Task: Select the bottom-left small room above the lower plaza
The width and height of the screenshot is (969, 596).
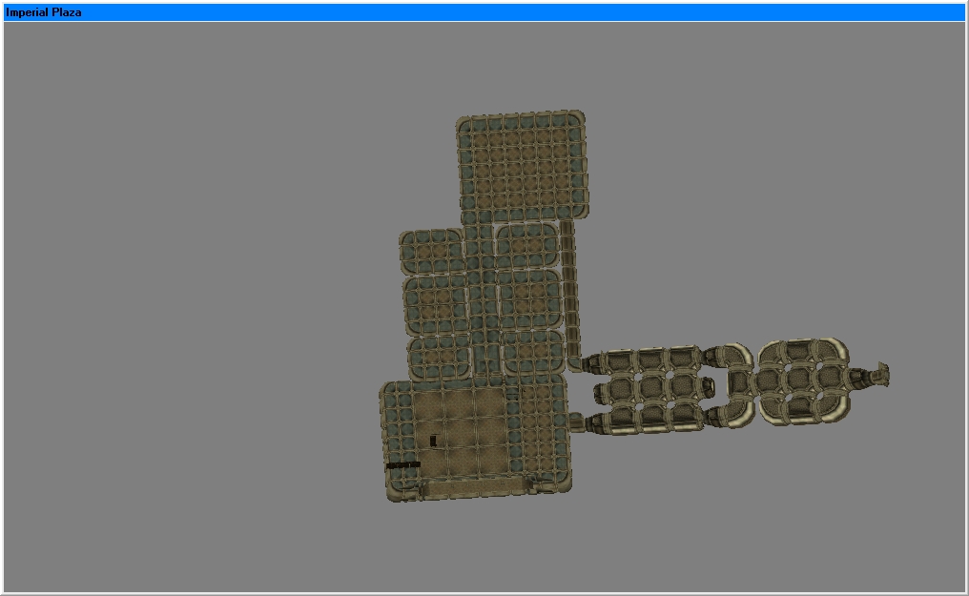Action: pos(440,359)
